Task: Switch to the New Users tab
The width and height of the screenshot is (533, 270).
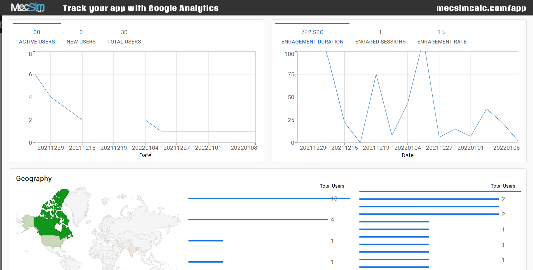Action: pos(81,37)
